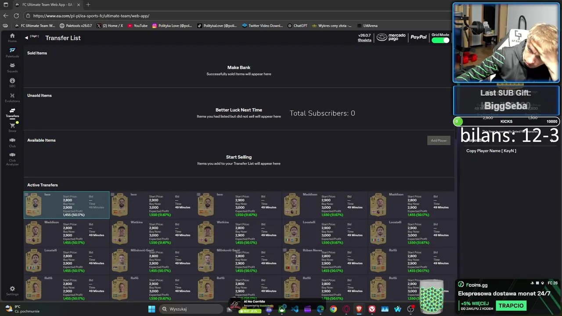
Task: Launch Visual Studio Code from the taskbar
Action: (x=295, y=309)
